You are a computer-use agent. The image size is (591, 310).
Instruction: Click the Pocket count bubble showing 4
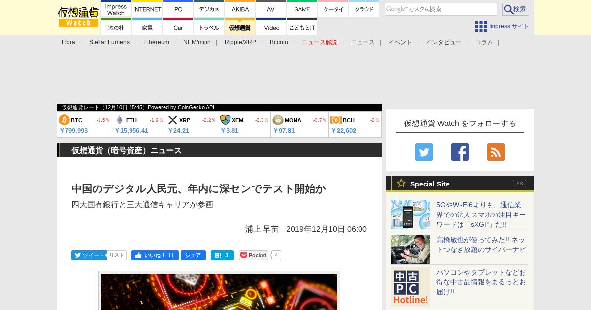point(276,255)
